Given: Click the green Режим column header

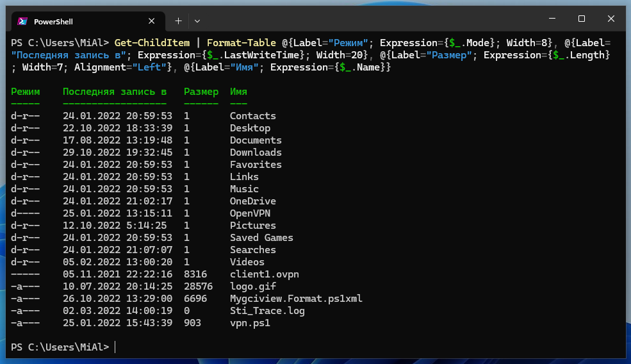Looking at the screenshot, I should coord(25,92).
